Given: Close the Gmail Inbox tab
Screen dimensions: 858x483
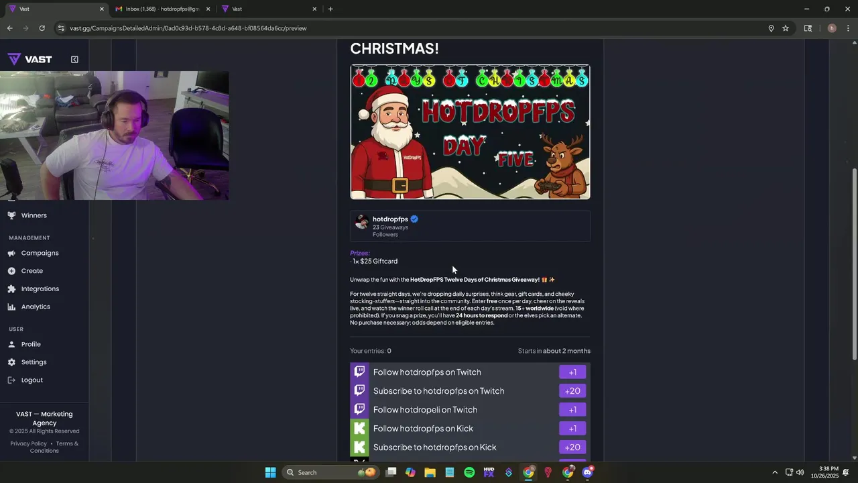Looking at the screenshot, I should (208, 9).
